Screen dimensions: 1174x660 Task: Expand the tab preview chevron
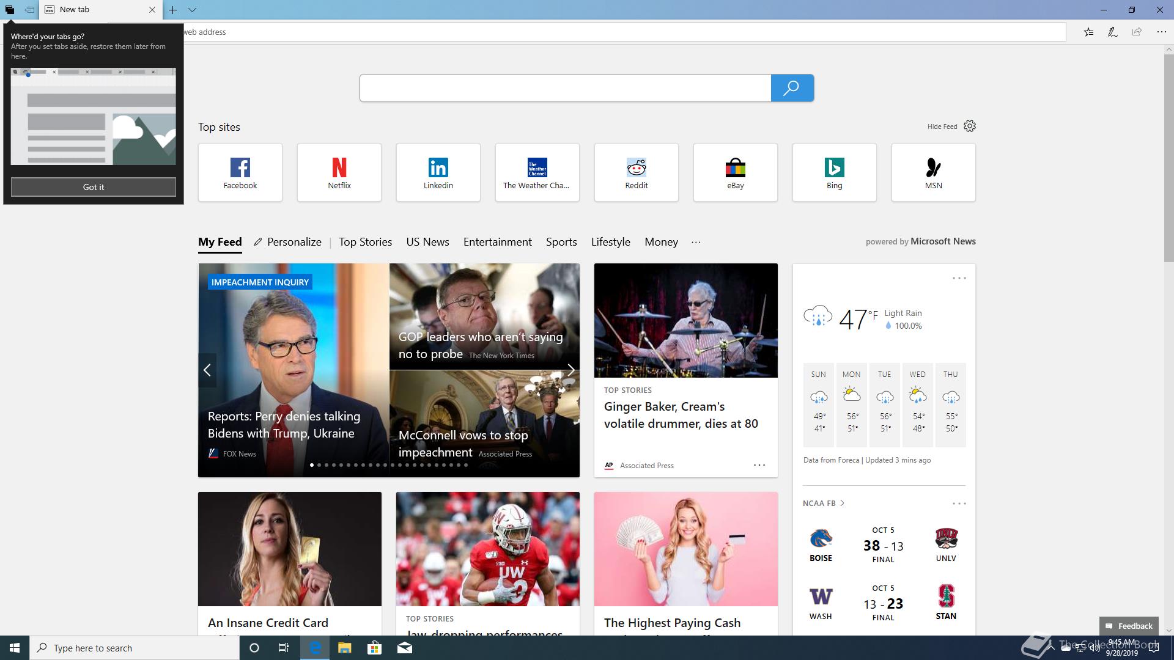pos(192,10)
